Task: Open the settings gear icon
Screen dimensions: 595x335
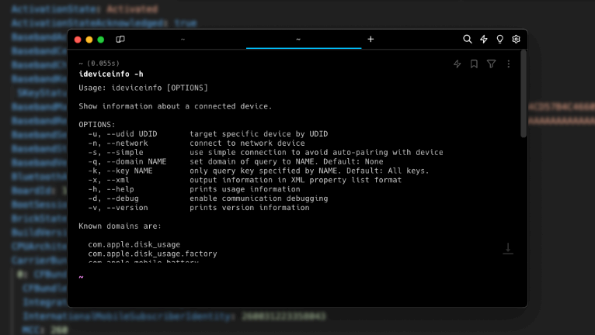Action: coord(516,39)
